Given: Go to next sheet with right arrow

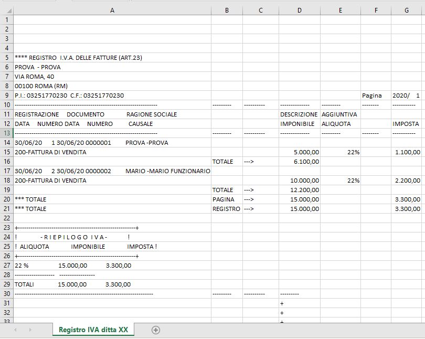Looking at the screenshot, I should tap(30, 330).
